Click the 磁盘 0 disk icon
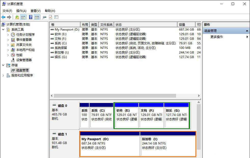This screenshot has height=158, width=250. 54,105
